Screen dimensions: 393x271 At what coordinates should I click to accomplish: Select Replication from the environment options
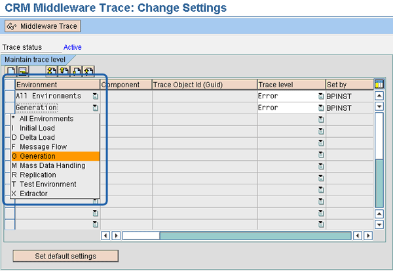(39, 175)
